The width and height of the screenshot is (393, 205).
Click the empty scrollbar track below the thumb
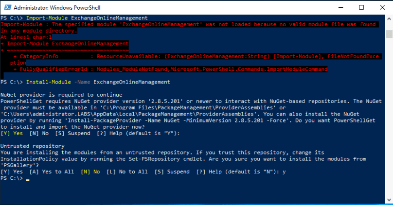click(389, 121)
